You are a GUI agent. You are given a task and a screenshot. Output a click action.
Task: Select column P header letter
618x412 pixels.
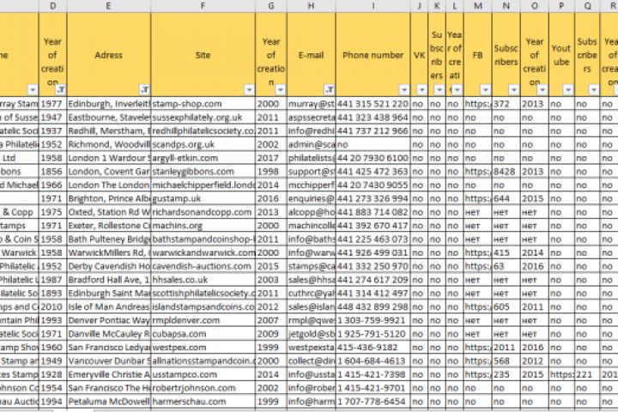[x=561, y=6]
